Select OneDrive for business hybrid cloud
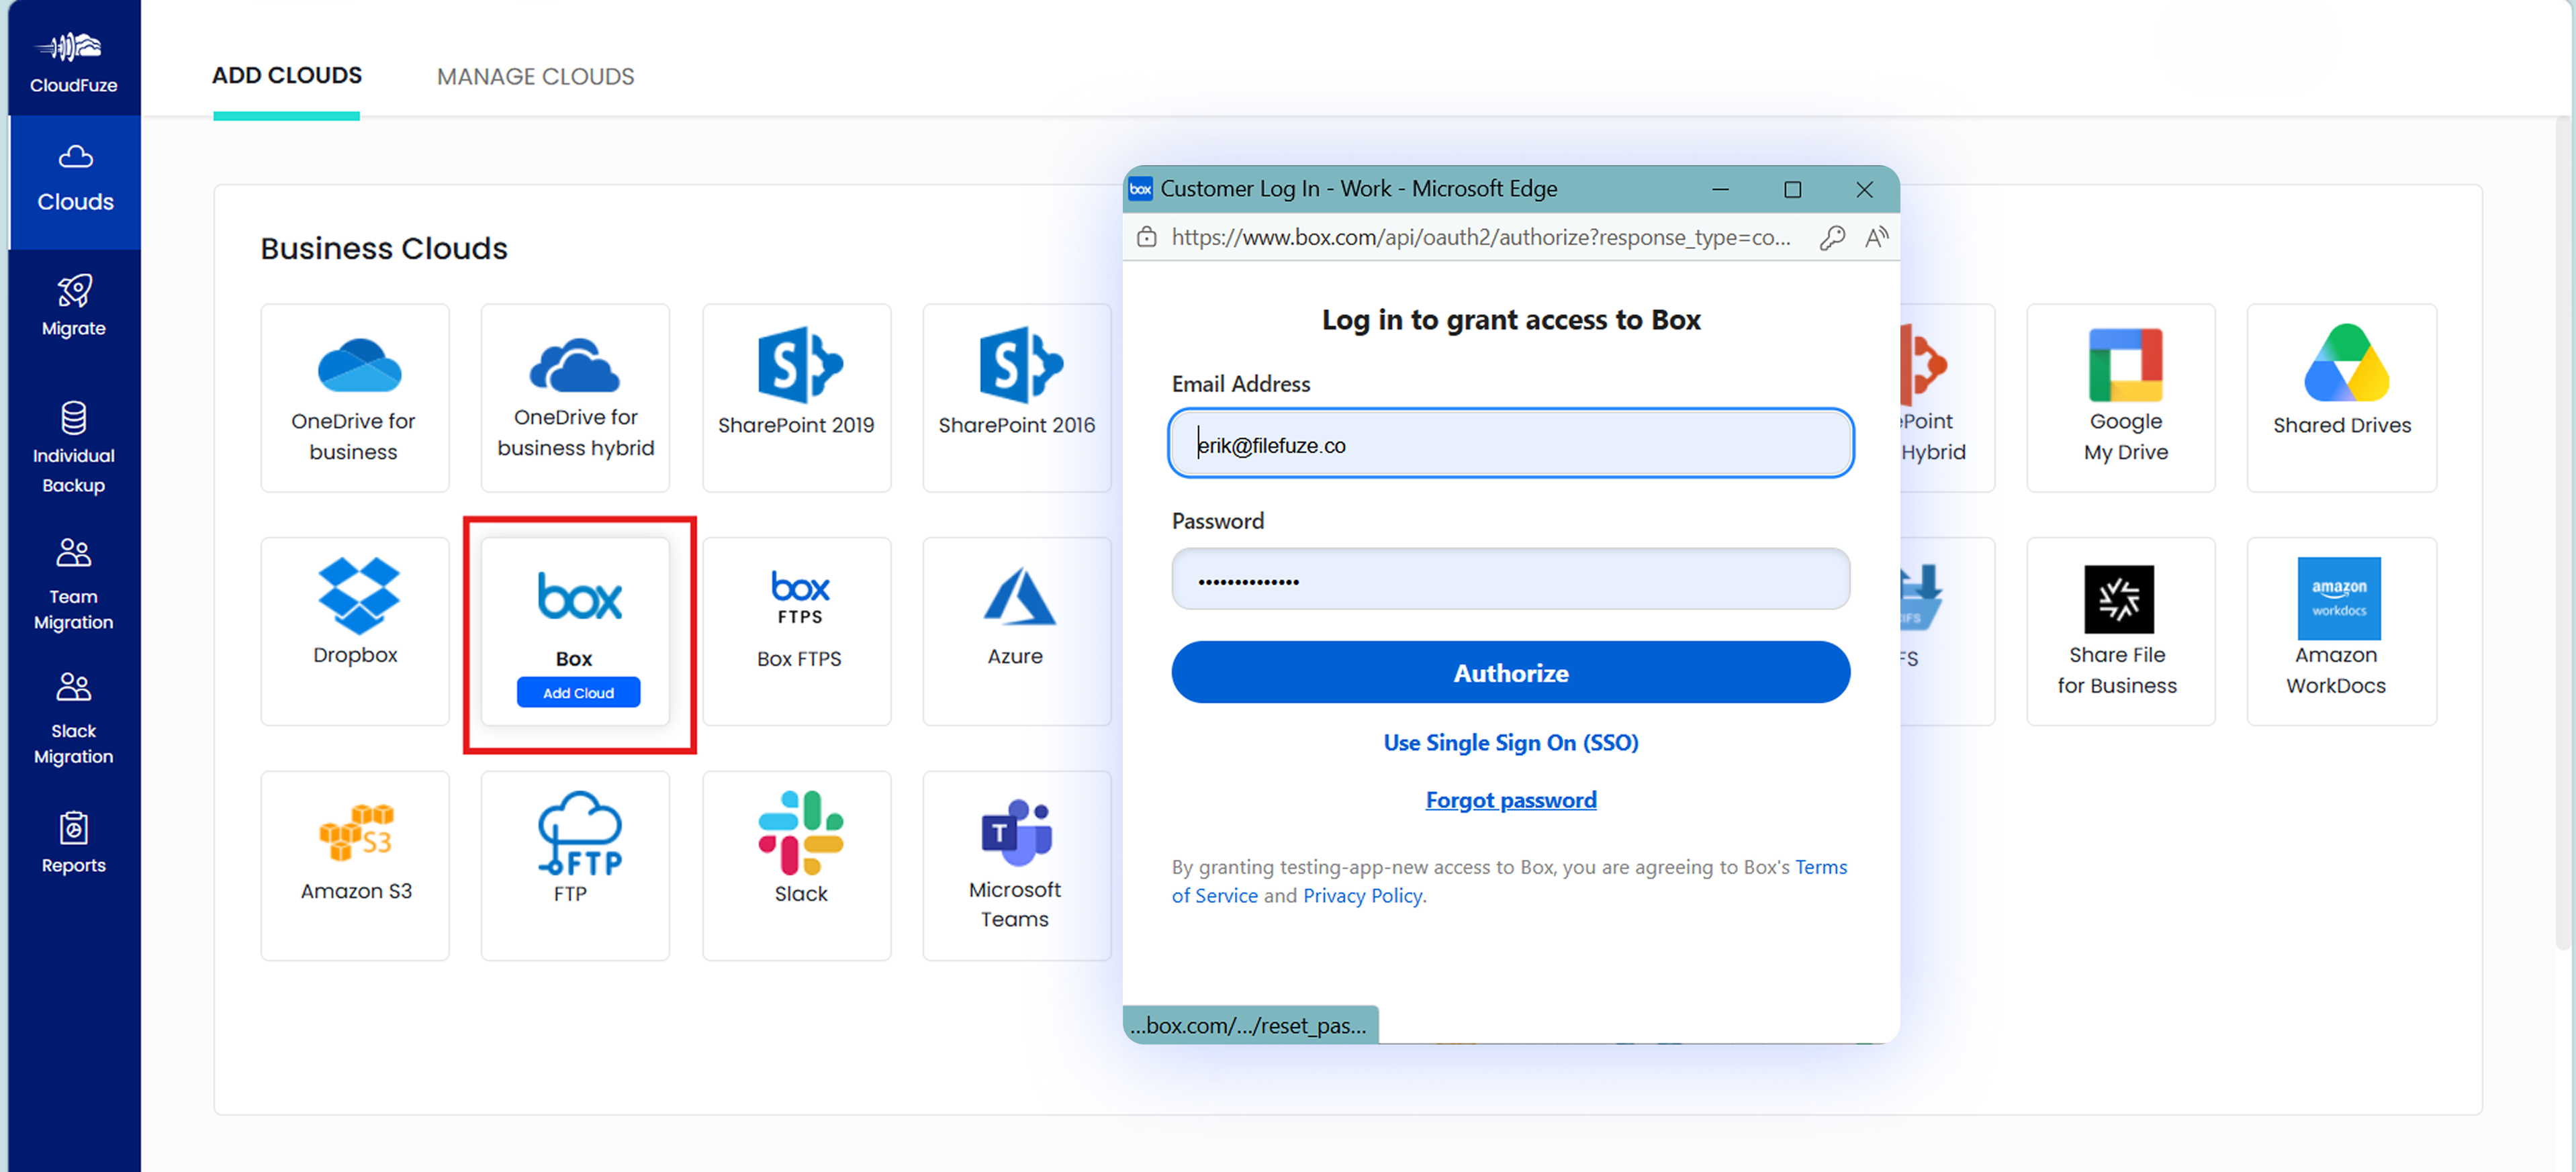The width and height of the screenshot is (2576, 1172). [x=575, y=397]
